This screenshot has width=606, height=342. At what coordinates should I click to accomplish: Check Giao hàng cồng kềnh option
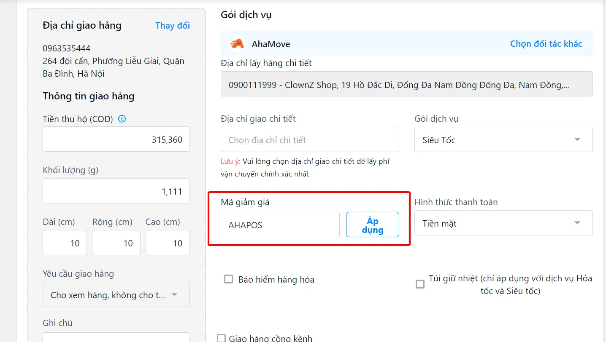pos(222,338)
